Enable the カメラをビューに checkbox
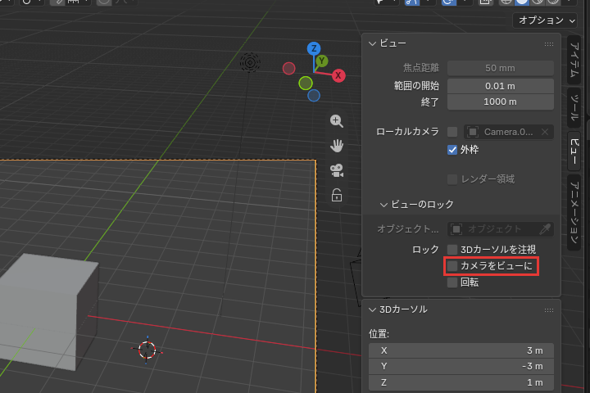Image resolution: width=590 pixels, height=393 pixels. (x=452, y=266)
